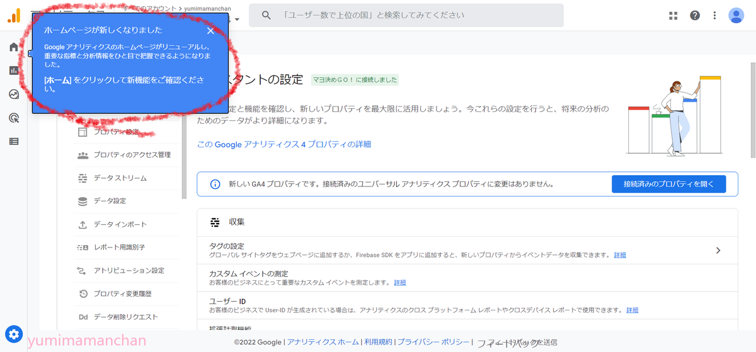Viewport: 756px width, 352px height.
Task: Click 接続済みのプロパティを開く button
Action: click(x=668, y=184)
